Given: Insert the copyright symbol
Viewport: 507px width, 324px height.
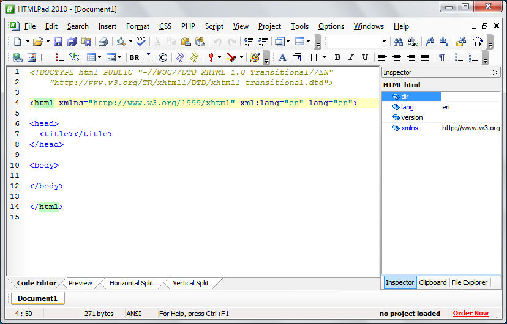Looking at the screenshot, I should click(163, 57).
